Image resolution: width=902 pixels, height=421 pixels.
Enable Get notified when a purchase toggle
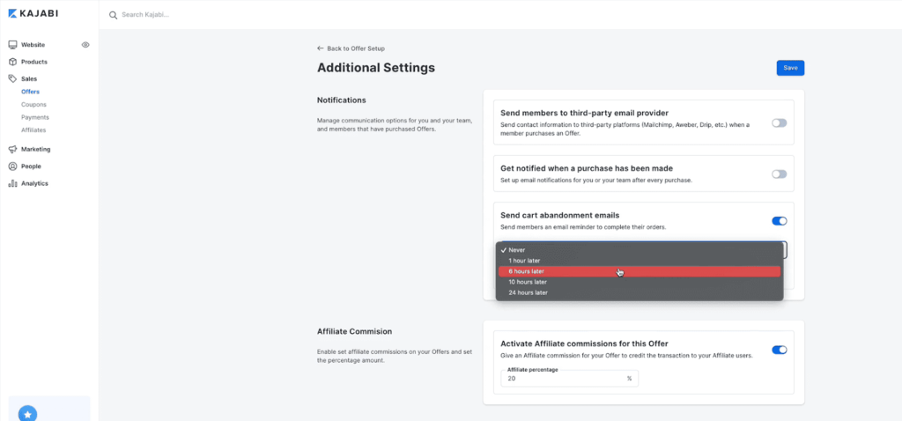779,174
